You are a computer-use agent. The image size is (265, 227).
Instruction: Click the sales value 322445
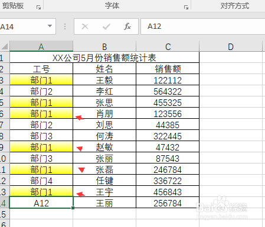(168, 136)
